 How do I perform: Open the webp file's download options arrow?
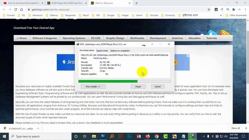pos(38,128)
